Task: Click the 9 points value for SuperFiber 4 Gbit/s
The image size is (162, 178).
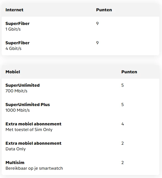Action: (x=97, y=43)
